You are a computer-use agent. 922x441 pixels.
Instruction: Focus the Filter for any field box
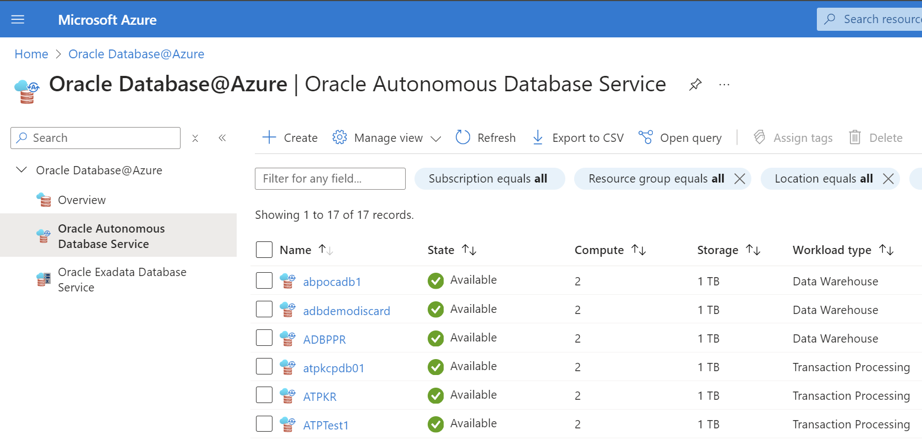click(x=330, y=179)
